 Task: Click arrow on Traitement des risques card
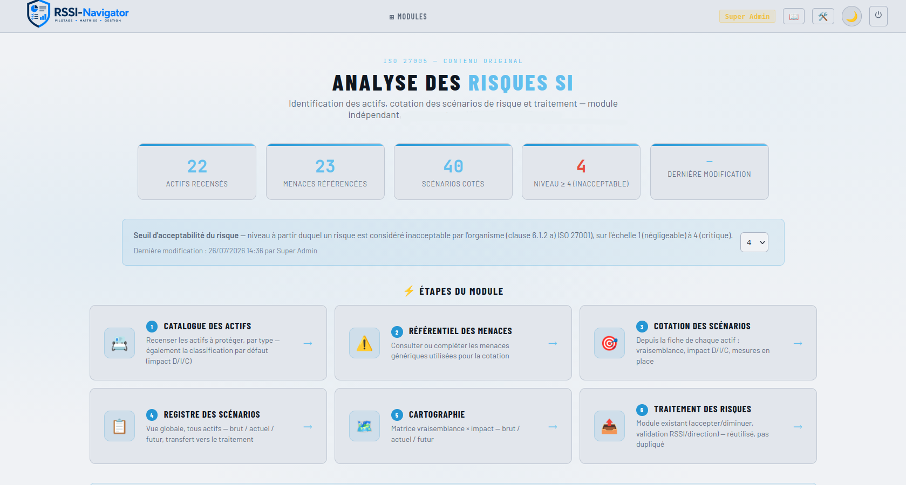(x=798, y=427)
